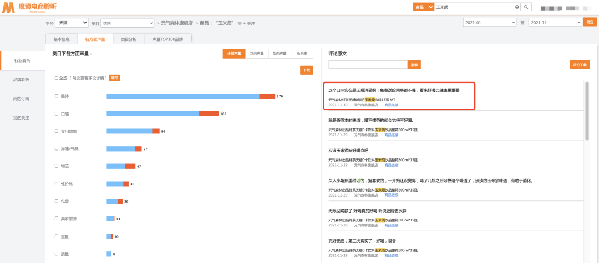Open the 声量TOP100品牌 tab

167,39
